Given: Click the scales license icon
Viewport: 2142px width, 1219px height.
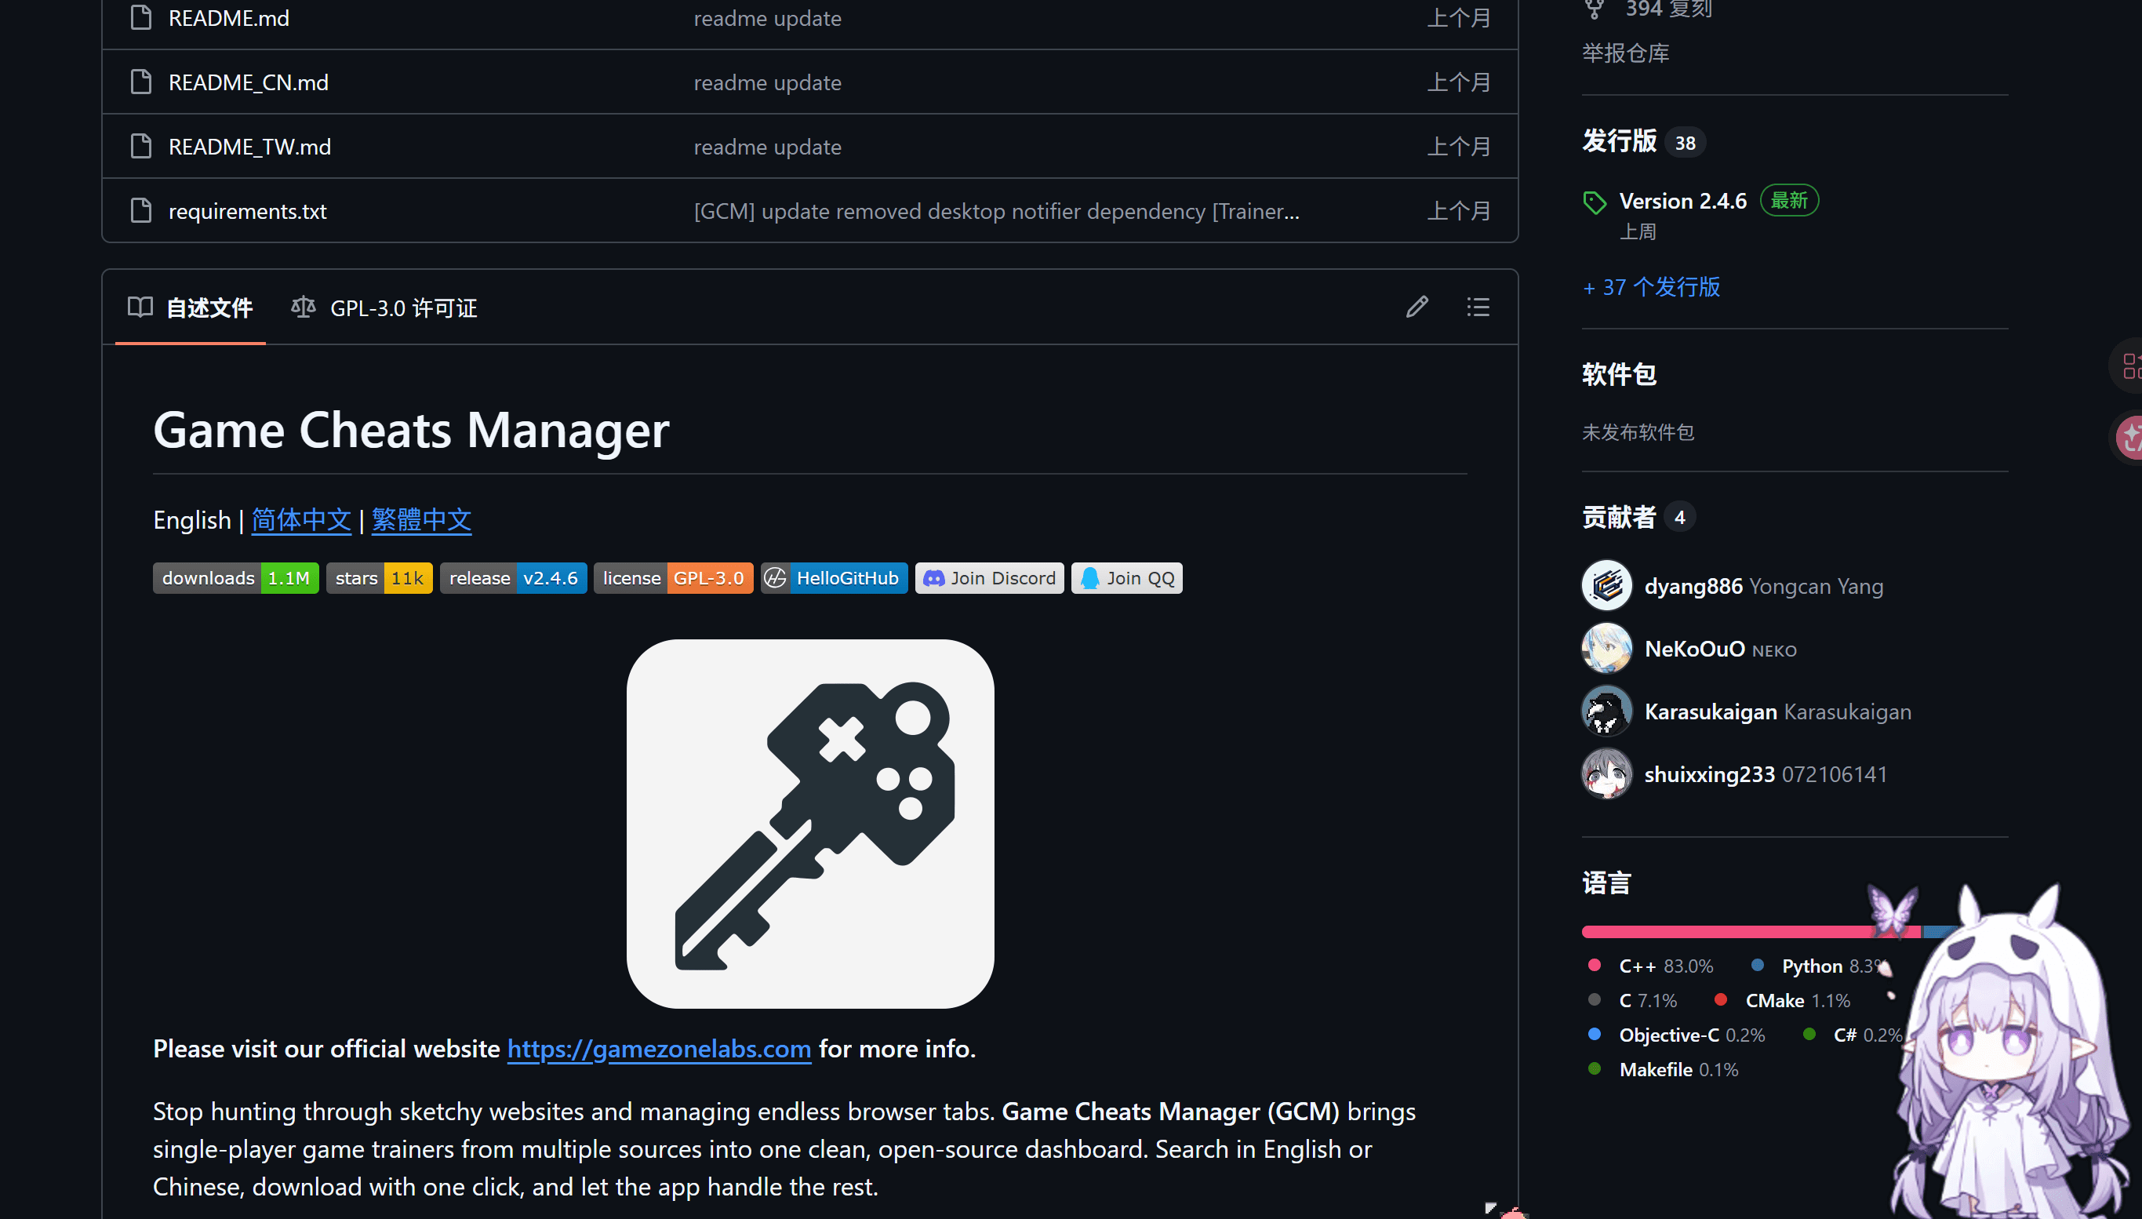Looking at the screenshot, I should [303, 307].
